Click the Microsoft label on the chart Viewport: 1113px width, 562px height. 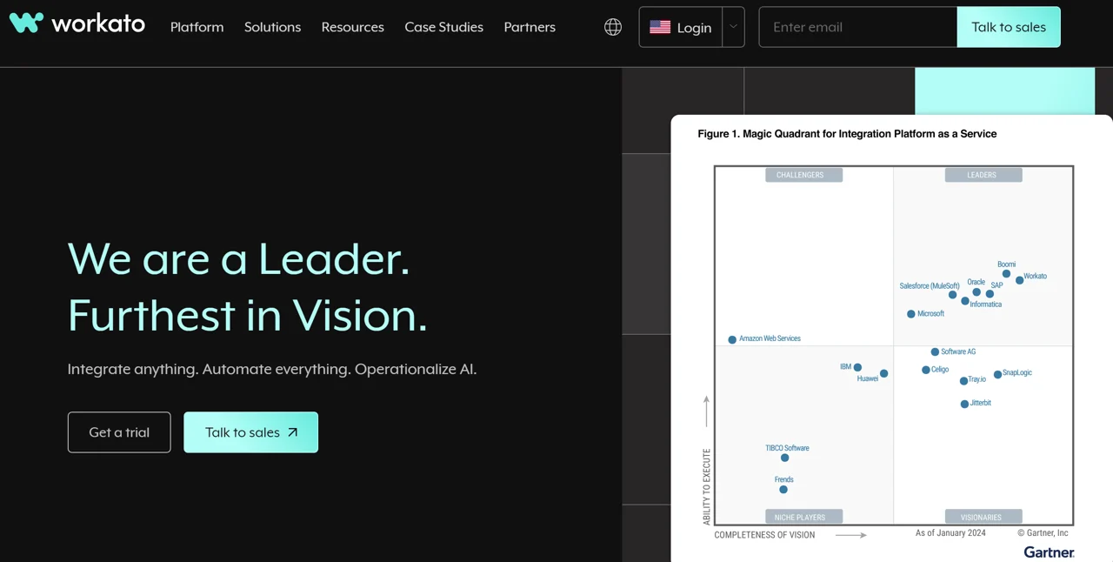click(x=930, y=313)
